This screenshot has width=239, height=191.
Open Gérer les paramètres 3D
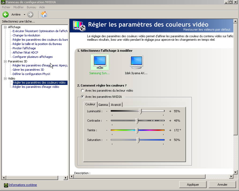point(28,70)
